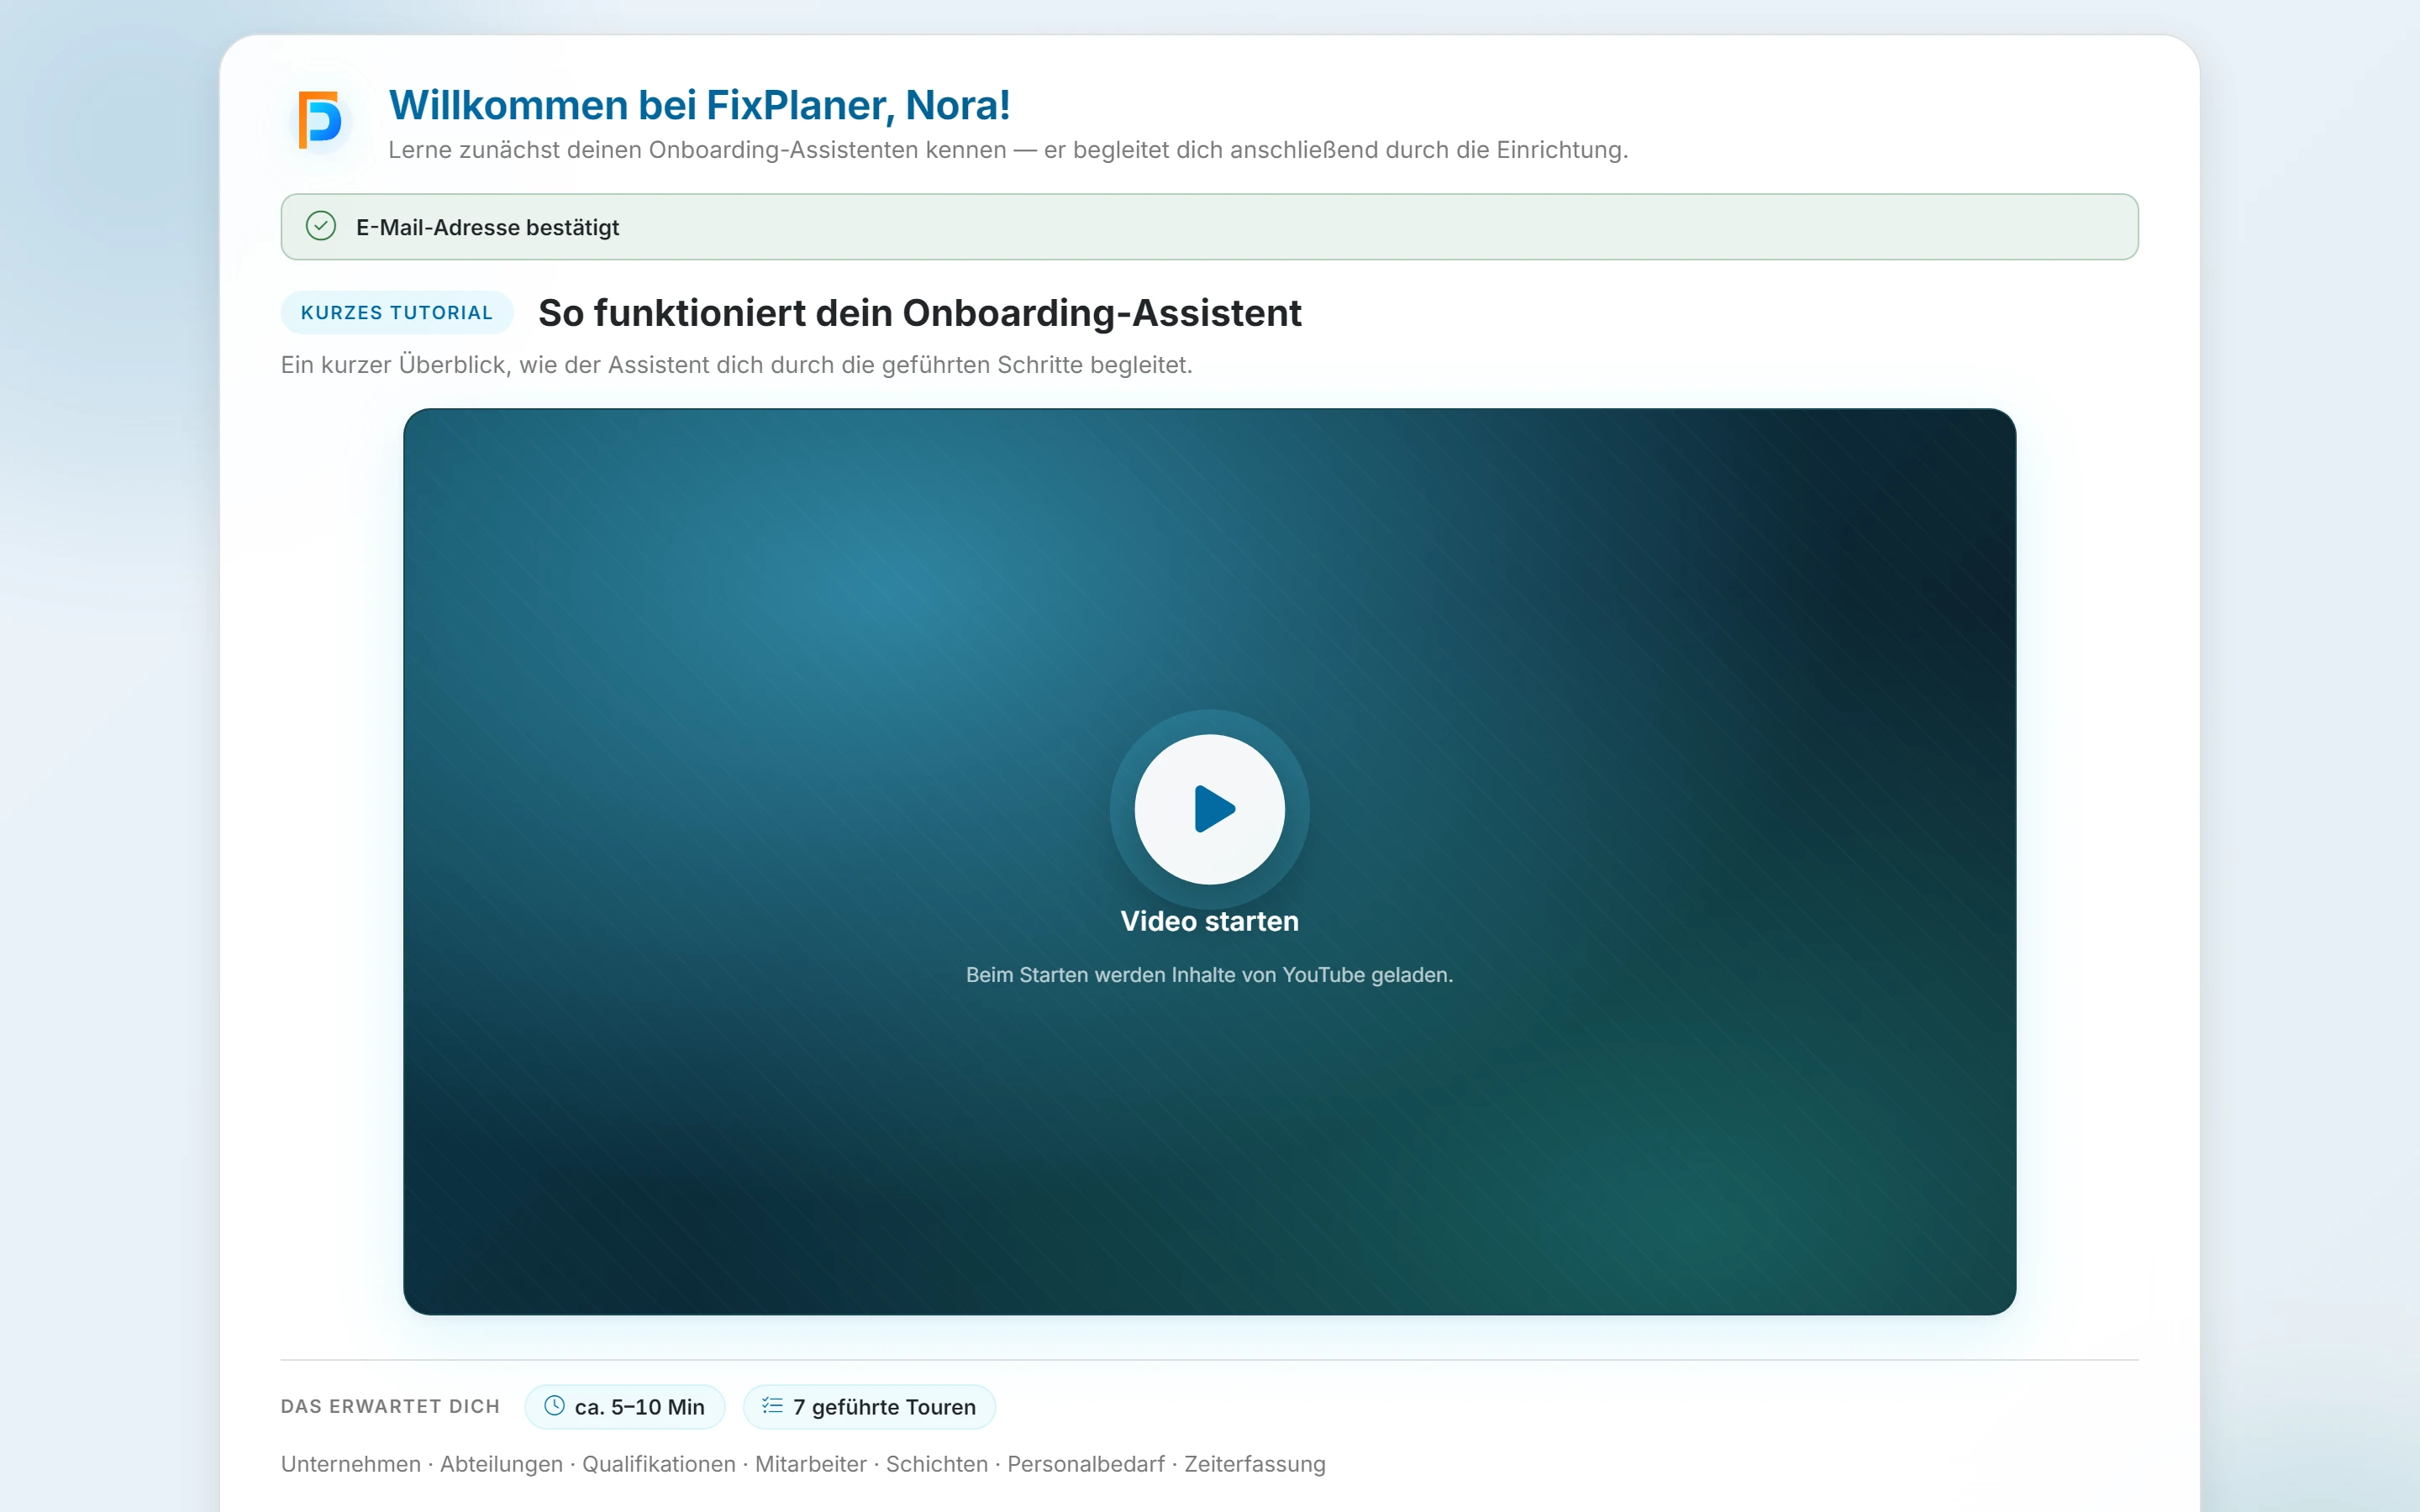Click the heading 'Willkommen bei FixPlaner, Nora!'
2420x1512 pixels.
click(699, 105)
